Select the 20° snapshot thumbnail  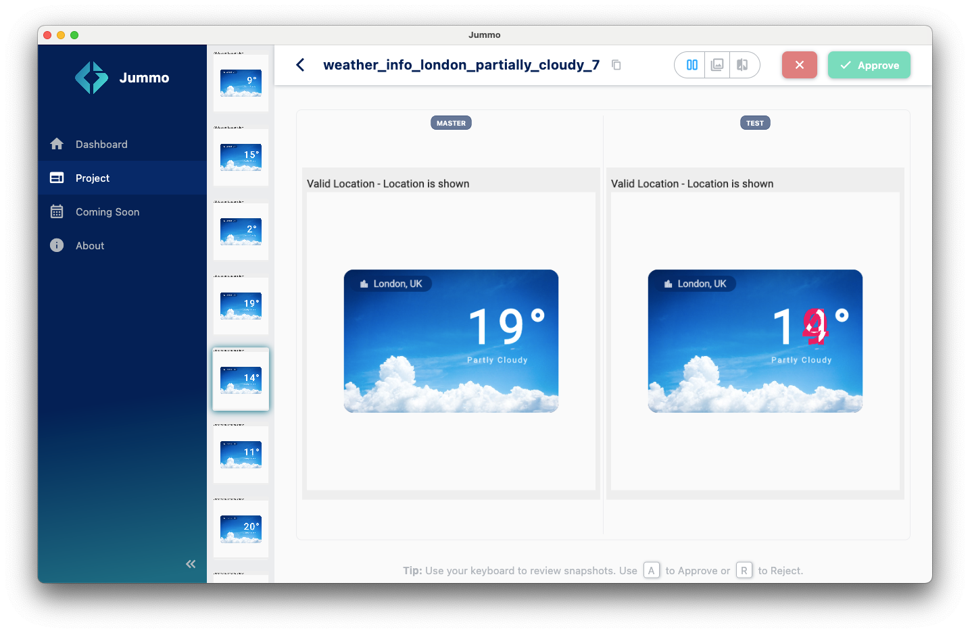coord(241,528)
